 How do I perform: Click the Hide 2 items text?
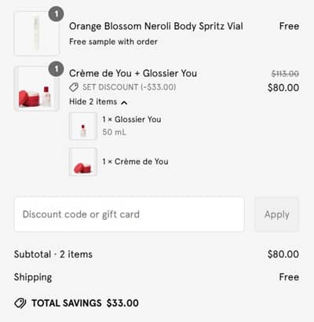point(93,101)
